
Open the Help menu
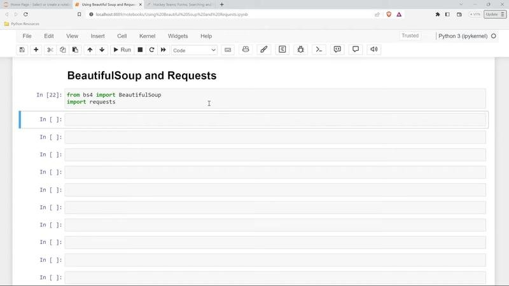pos(206,36)
